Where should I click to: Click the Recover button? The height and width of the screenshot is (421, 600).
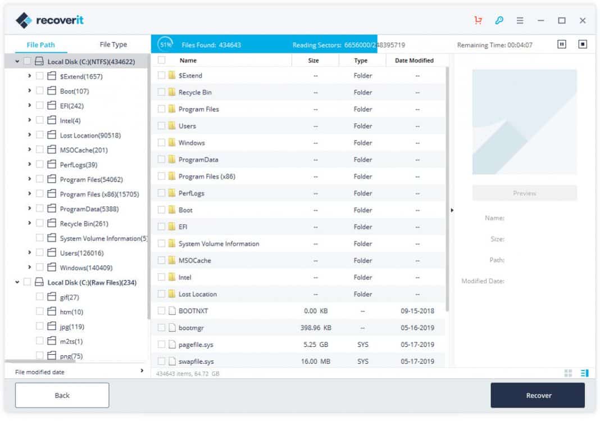point(538,395)
